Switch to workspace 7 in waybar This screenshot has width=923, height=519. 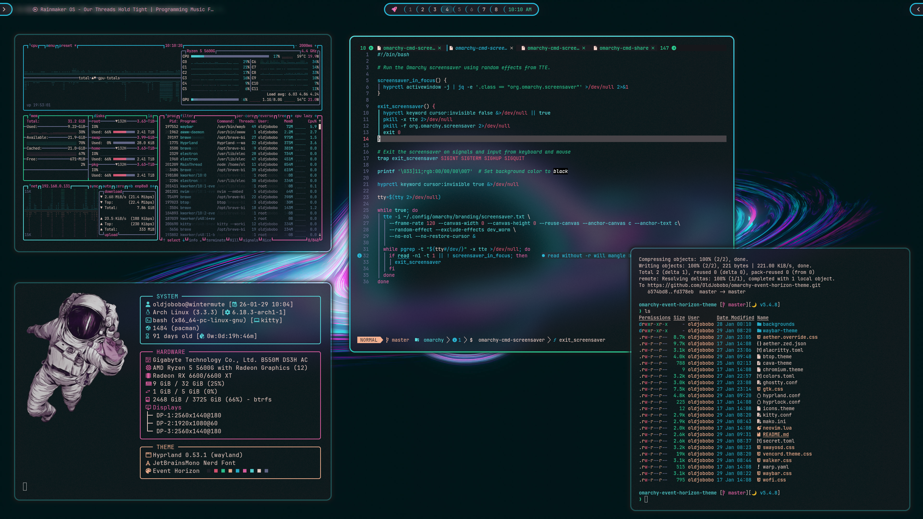(x=484, y=10)
